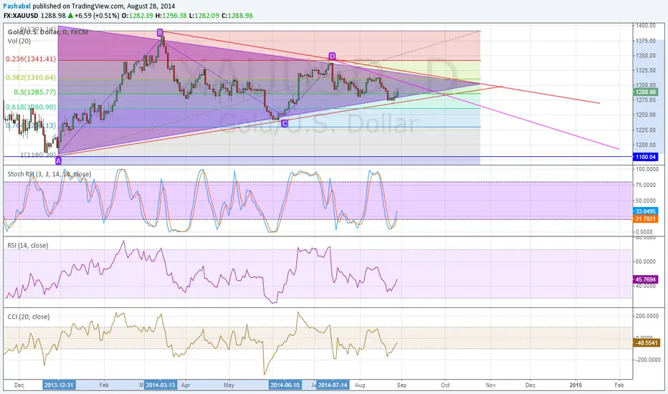Click the 75.0000 Stoch RSI axis value
668x394 pixels.
point(646,185)
